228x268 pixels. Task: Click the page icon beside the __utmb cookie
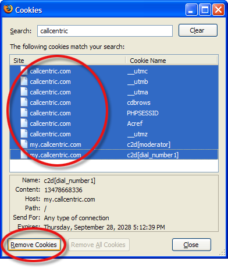24,81
